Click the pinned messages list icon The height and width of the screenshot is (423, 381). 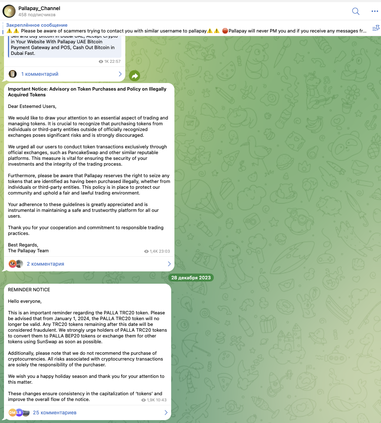click(x=376, y=28)
